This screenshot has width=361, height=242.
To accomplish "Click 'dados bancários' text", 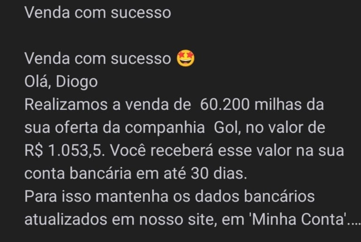I will point(255,197).
